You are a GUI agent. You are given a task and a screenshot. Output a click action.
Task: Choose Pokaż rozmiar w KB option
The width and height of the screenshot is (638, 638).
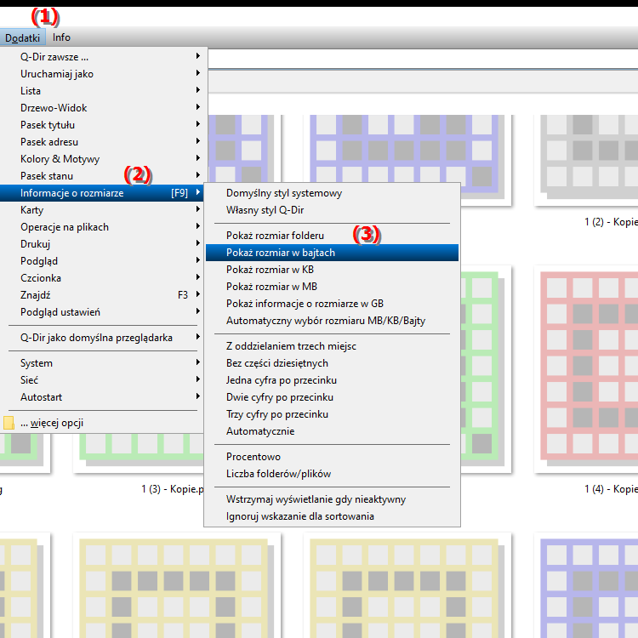271,270
